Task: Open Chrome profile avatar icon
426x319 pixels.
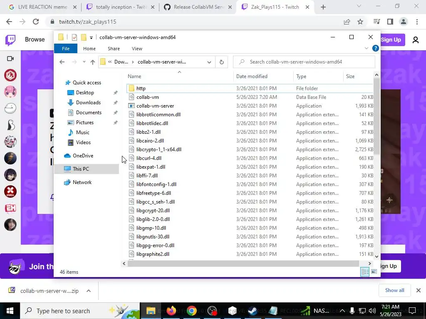Action: point(404,22)
